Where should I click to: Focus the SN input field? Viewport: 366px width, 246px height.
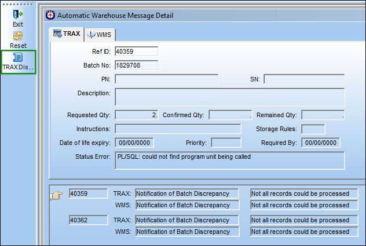tap(304, 79)
